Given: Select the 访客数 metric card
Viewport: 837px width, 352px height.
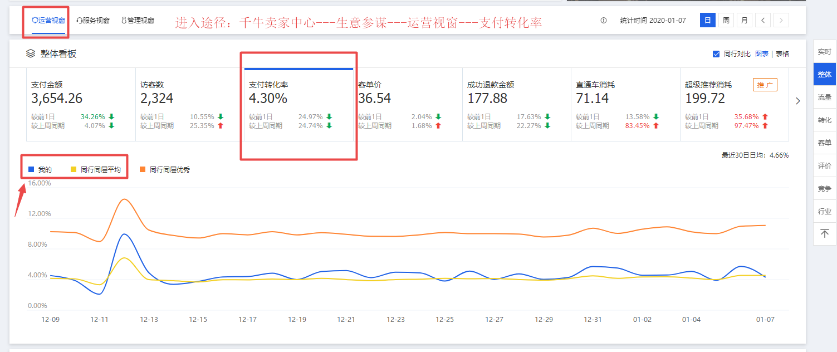Looking at the screenshot, I should (x=189, y=105).
